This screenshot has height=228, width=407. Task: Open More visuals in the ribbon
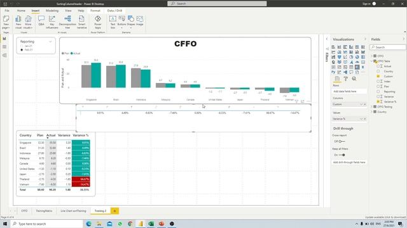click(28, 22)
